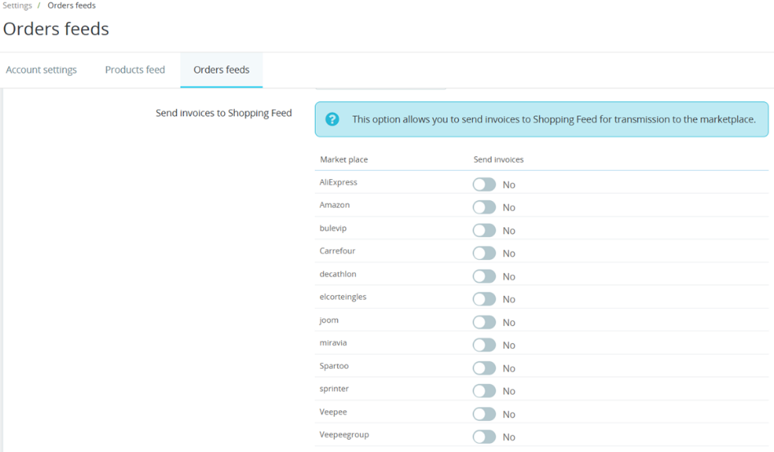Image resolution: width=774 pixels, height=452 pixels.
Task: Select the AliExpress marketplace name
Action: [x=338, y=182]
